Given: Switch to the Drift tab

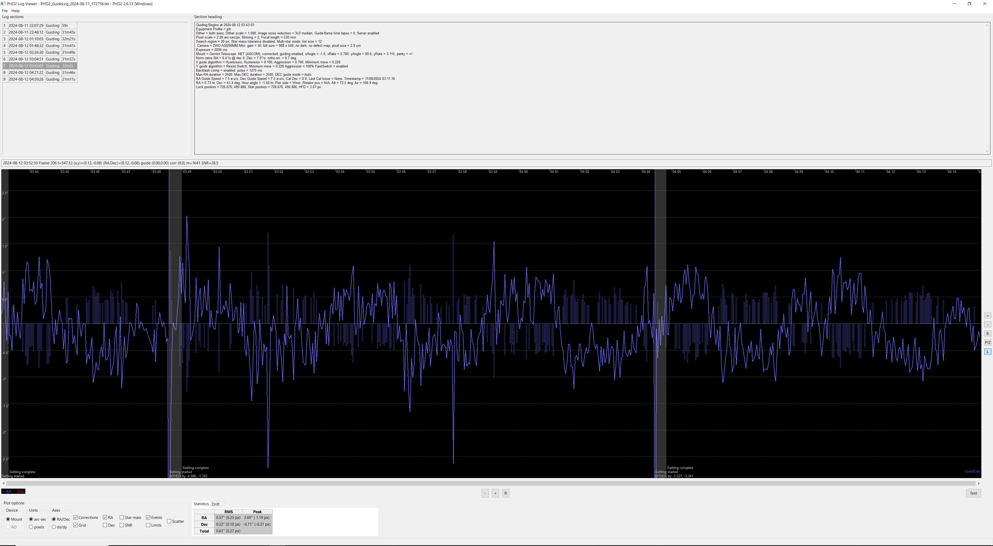Looking at the screenshot, I should click(x=215, y=504).
